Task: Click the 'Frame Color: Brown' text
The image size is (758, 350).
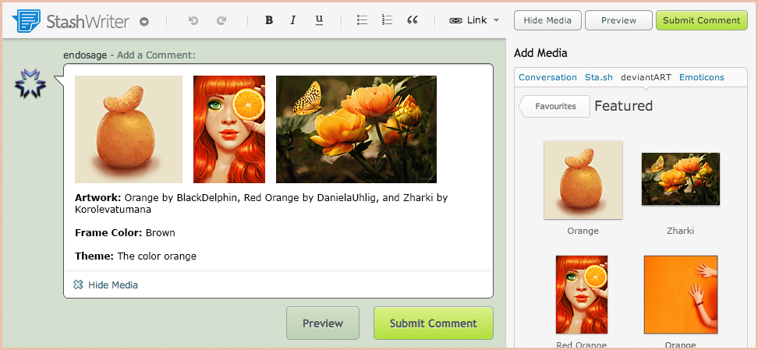Action: (x=125, y=232)
